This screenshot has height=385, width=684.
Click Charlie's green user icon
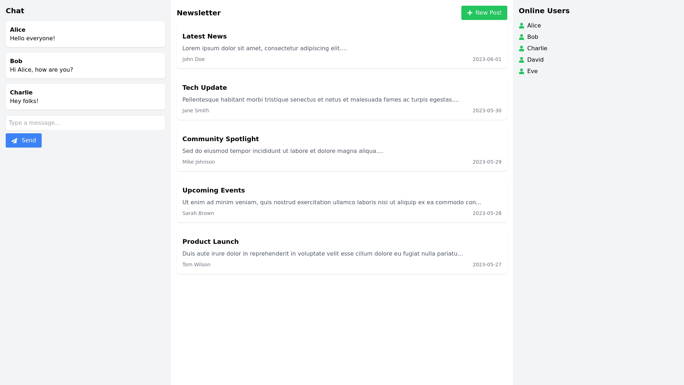(522, 48)
